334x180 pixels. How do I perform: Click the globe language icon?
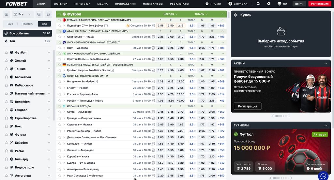pos(279,4)
